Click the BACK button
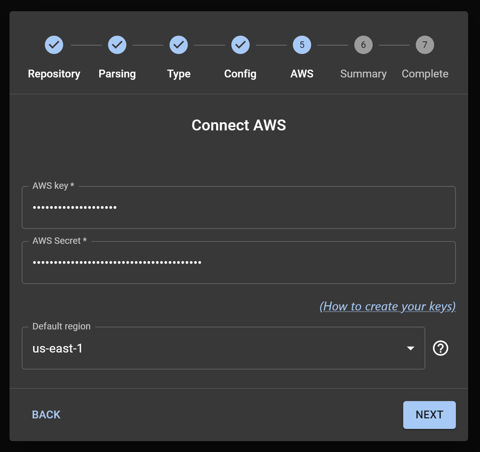This screenshot has height=452, width=480. tap(46, 415)
